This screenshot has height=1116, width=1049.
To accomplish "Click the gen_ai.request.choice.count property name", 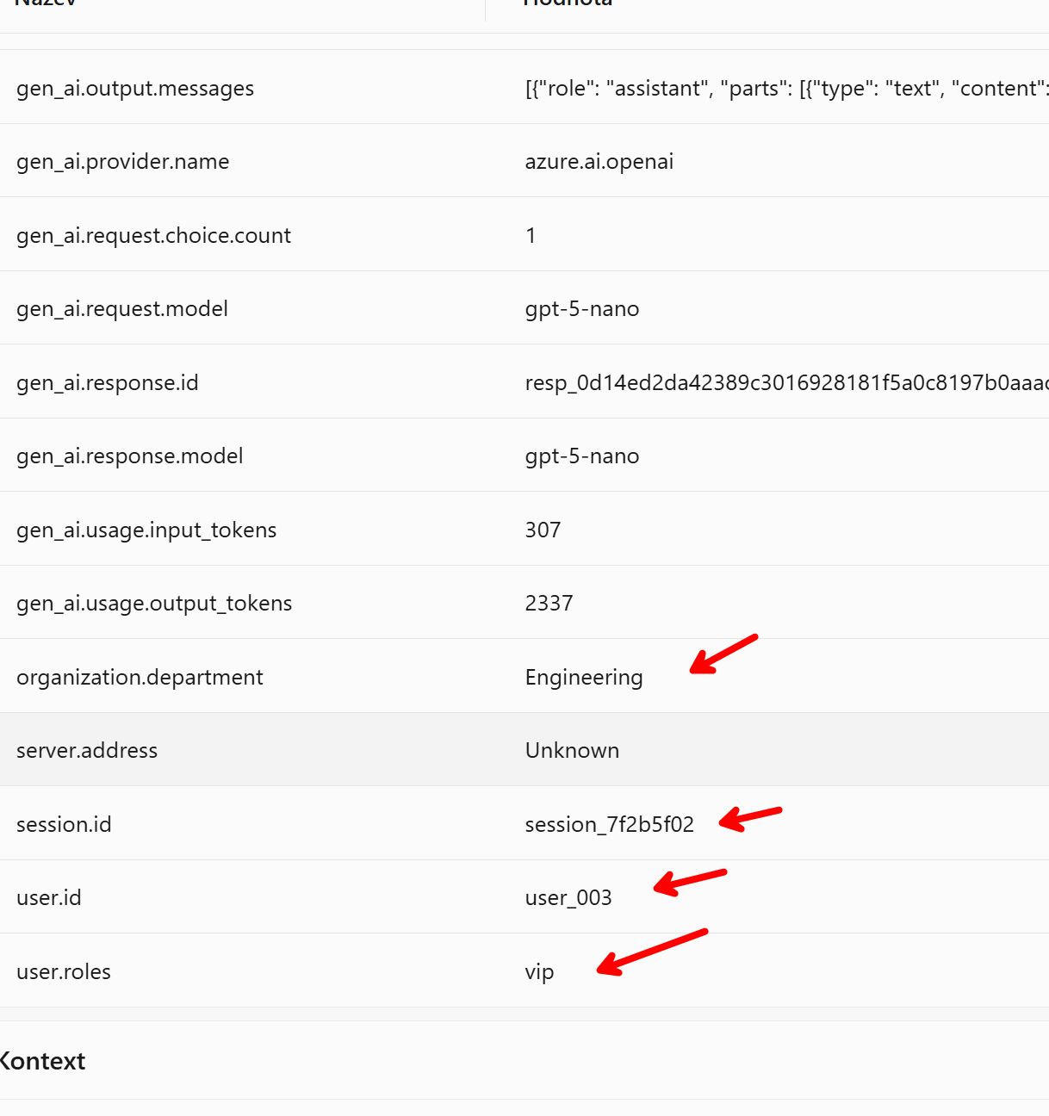I will [153, 236].
